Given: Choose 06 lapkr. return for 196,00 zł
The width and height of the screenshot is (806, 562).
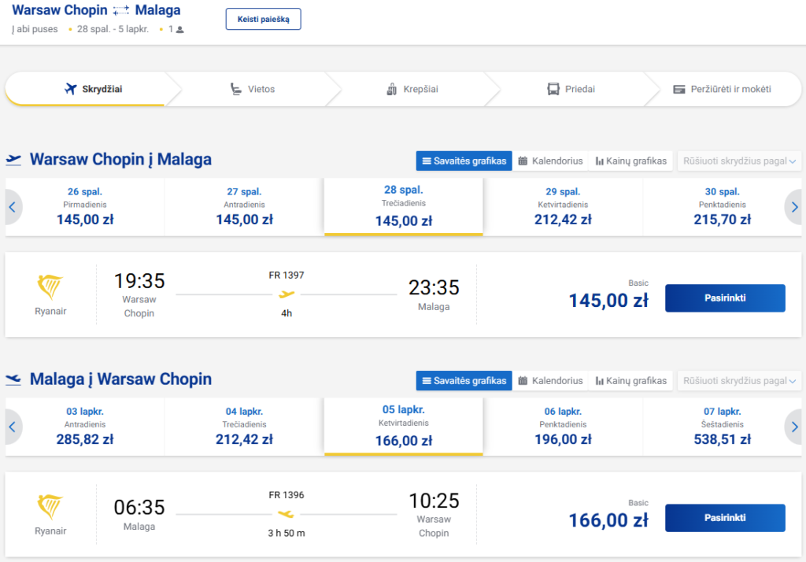Looking at the screenshot, I should click(x=563, y=427).
